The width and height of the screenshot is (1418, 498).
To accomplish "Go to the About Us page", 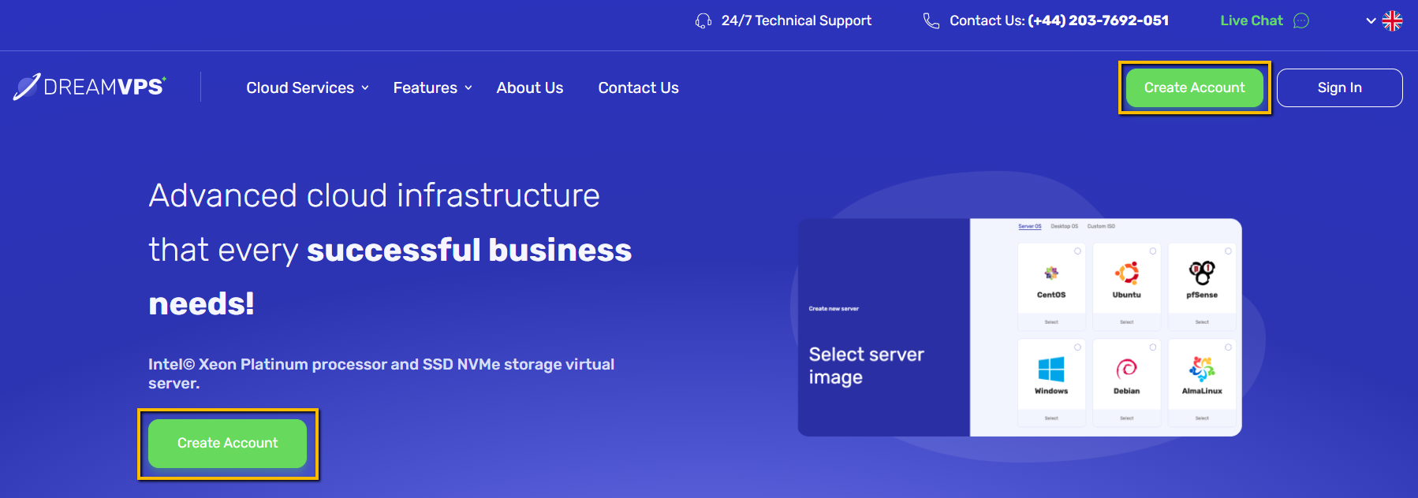I will tap(530, 87).
